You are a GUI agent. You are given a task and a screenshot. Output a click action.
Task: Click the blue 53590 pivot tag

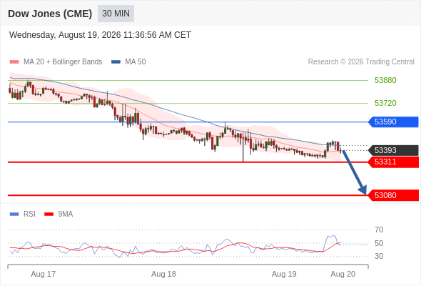(393, 122)
